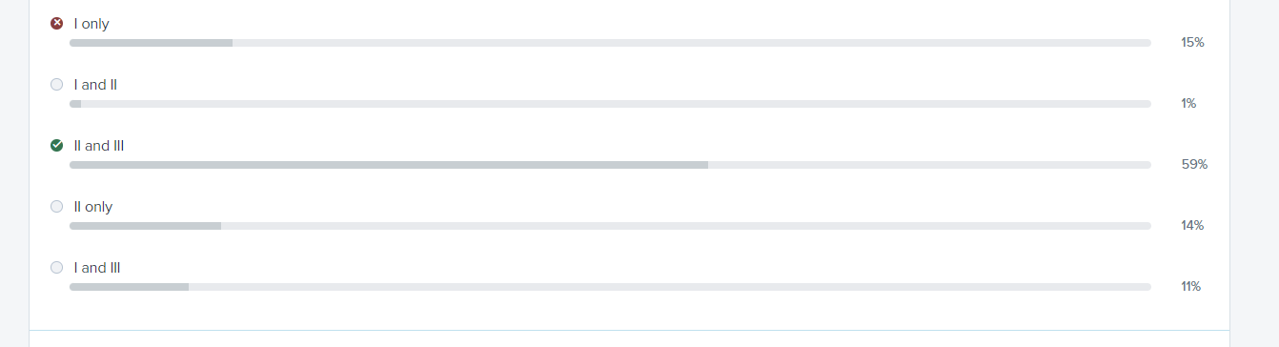Screen dimensions: 1279x347
Task: Click the 14% response progress bar
Action: [610, 226]
